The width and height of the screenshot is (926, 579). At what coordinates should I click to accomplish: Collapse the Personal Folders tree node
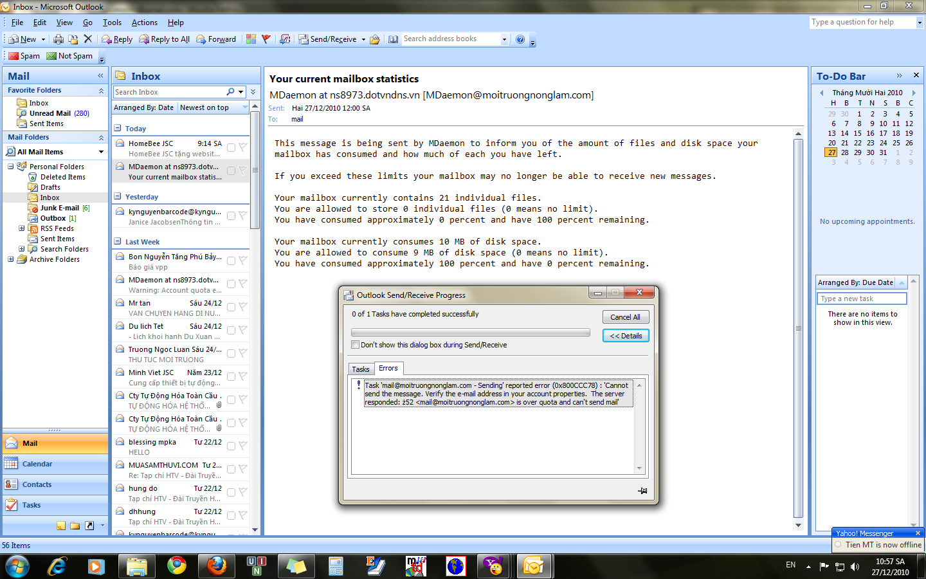click(11, 167)
